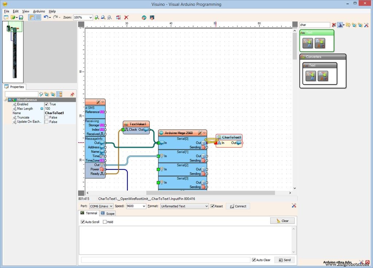Open the Arduino menu
This screenshot has height=268, width=373.
[x=39, y=11]
